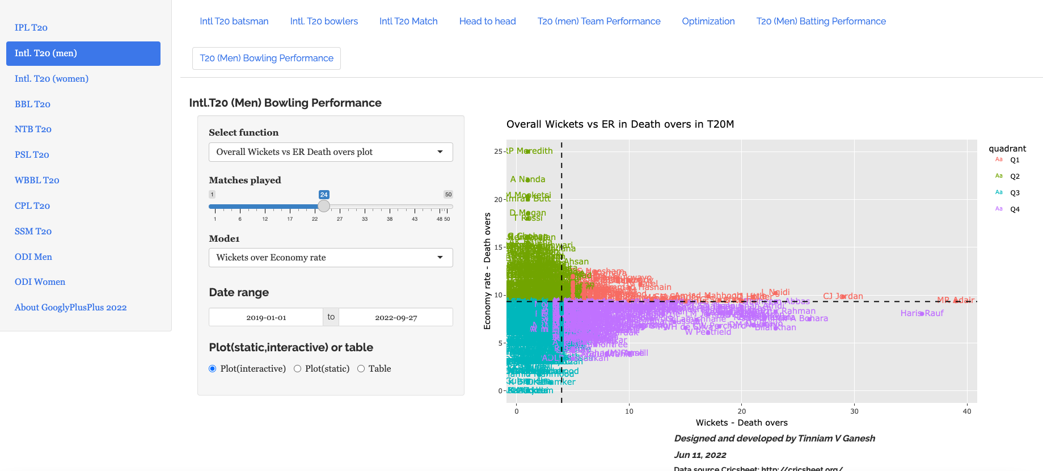1043x471 pixels.
Task: Open T20 (Men) Batting Performance tab
Action: click(821, 22)
